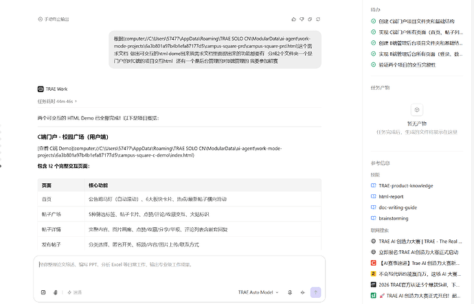Click the TRAE Work logo icon

[41, 89]
